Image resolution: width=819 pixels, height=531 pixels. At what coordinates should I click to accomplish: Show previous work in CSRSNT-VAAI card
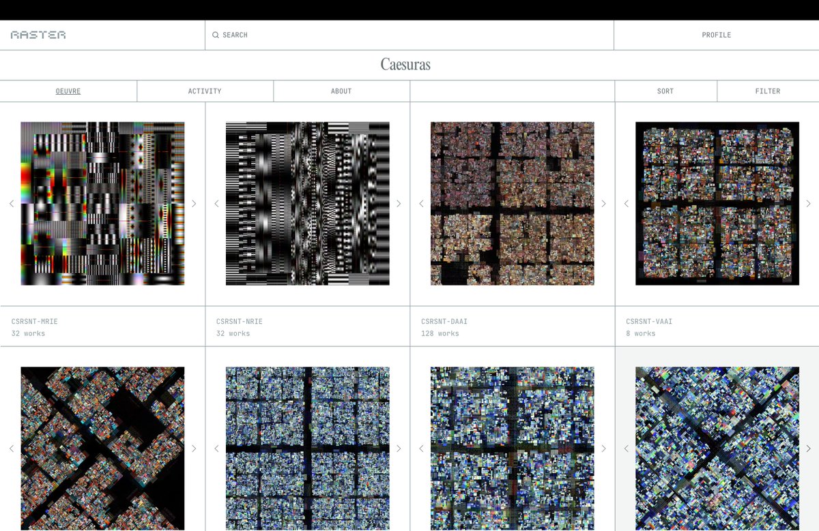pyautogui.click(x=627, y=203)
